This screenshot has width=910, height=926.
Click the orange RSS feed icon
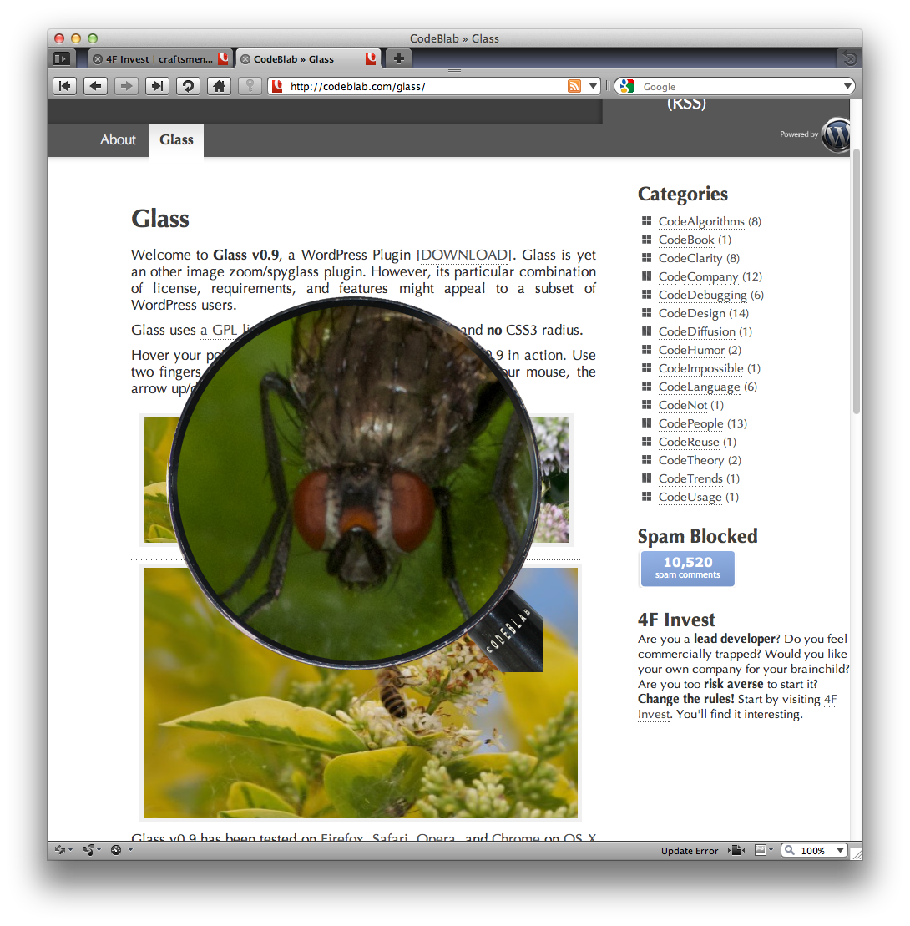click(574, 86)
